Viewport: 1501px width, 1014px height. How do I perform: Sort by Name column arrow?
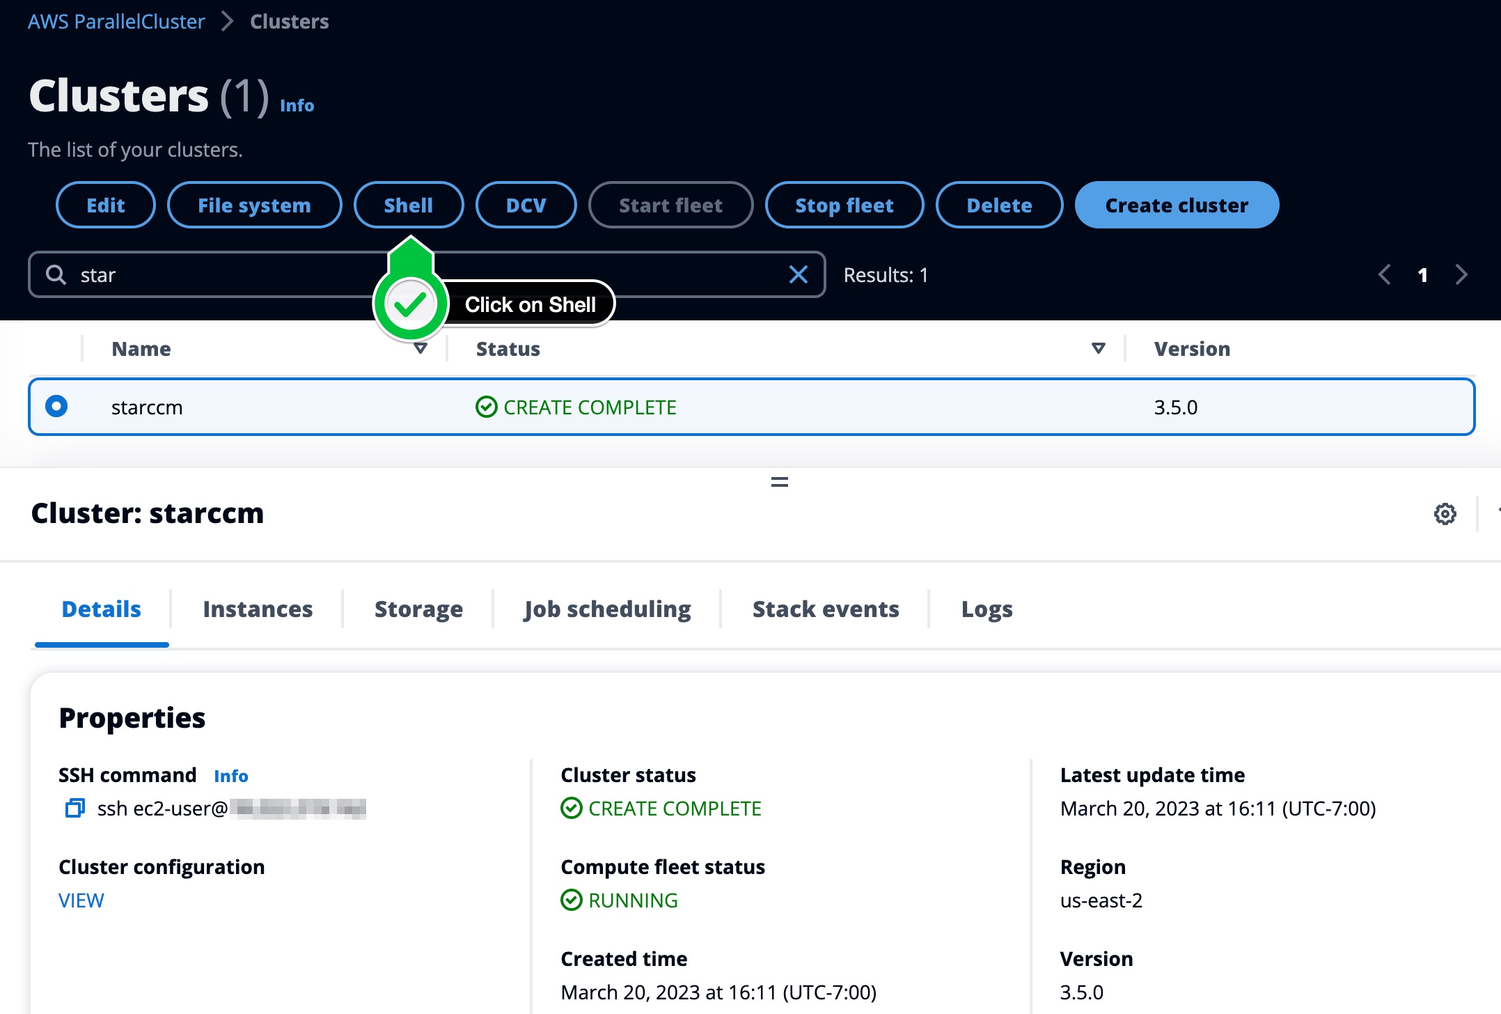click(x=421, y=348)
